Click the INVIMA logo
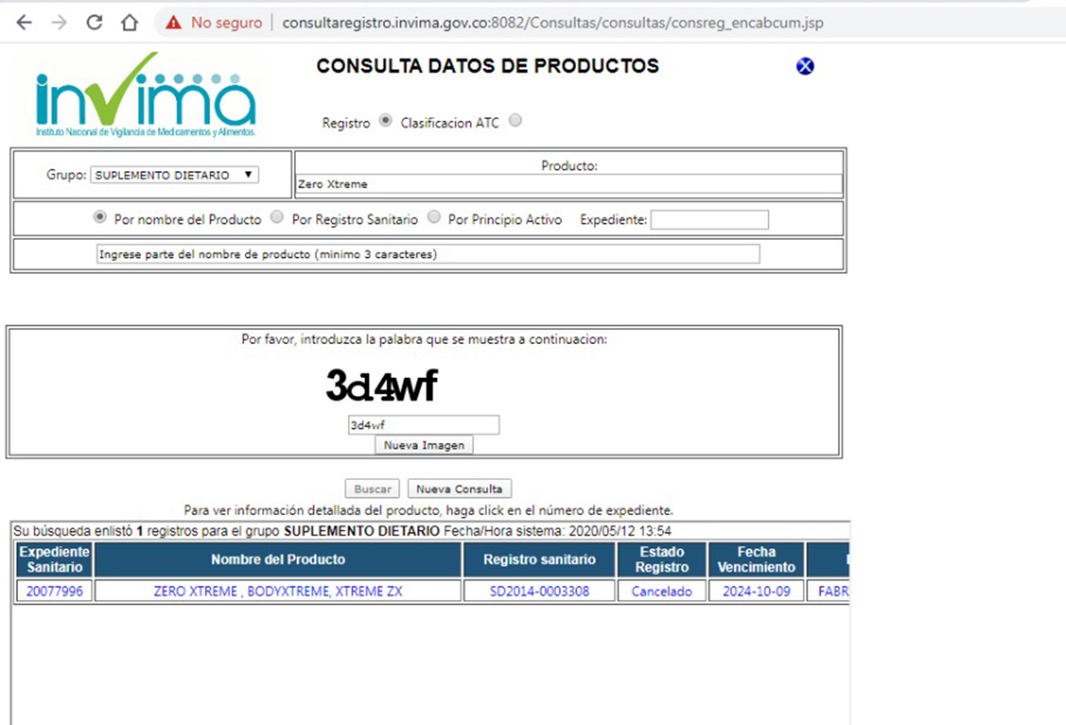Viewport: 1066px width, 725px height. coord(146,95)
